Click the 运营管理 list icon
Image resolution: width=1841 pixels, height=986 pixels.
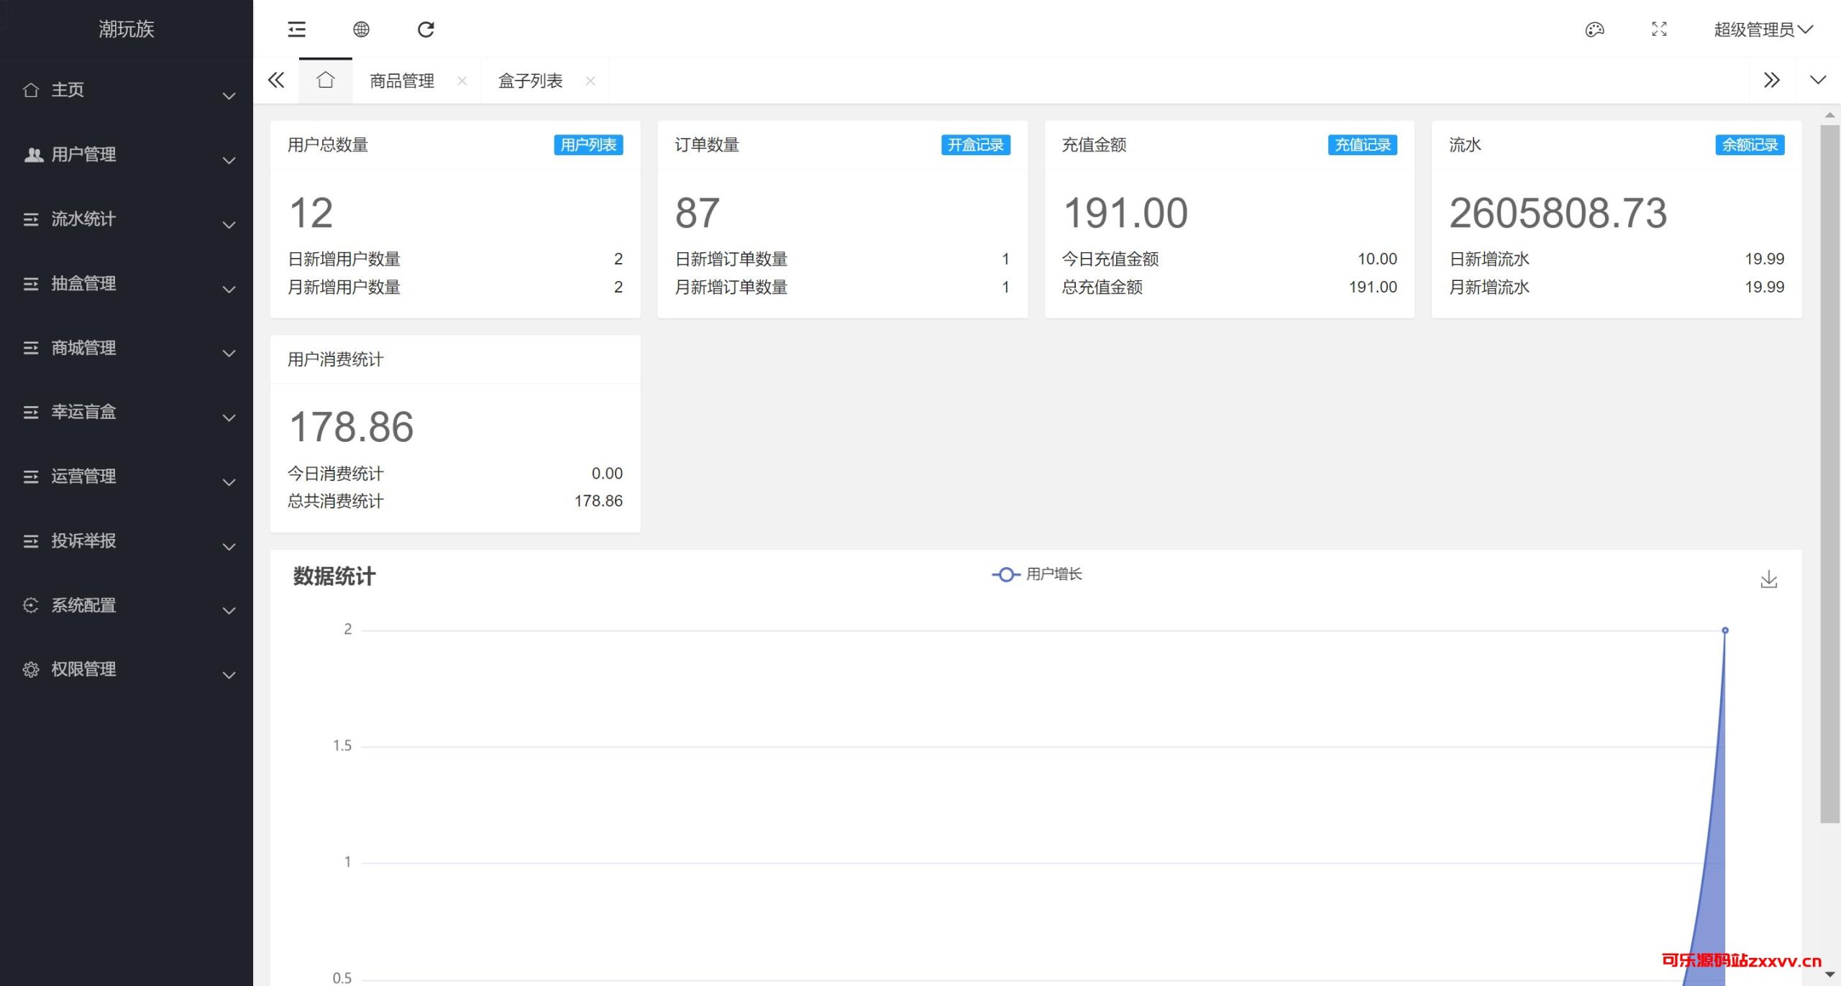(31, 476)
